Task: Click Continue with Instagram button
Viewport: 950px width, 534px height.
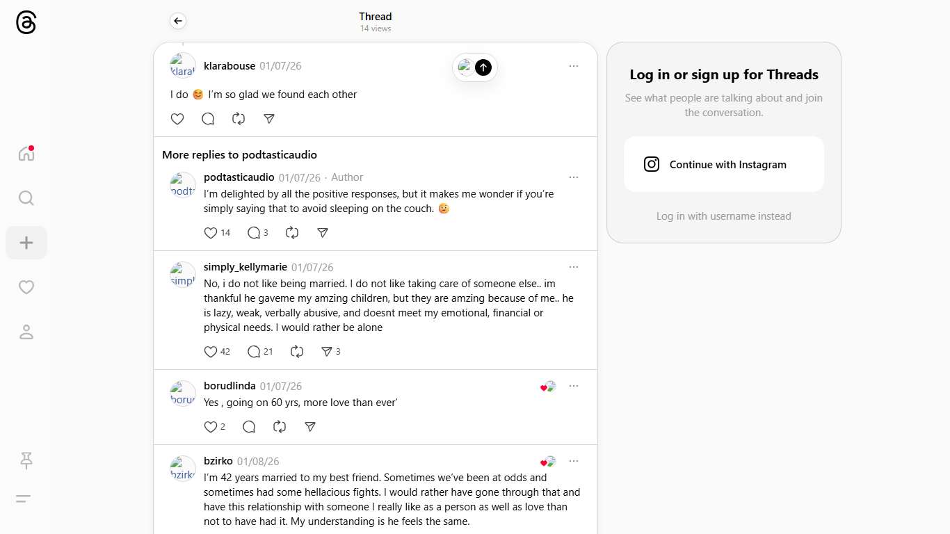Action: click(x=723, y=164)
